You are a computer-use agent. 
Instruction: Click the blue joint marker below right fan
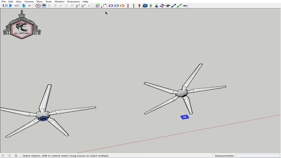pos(185,117)
